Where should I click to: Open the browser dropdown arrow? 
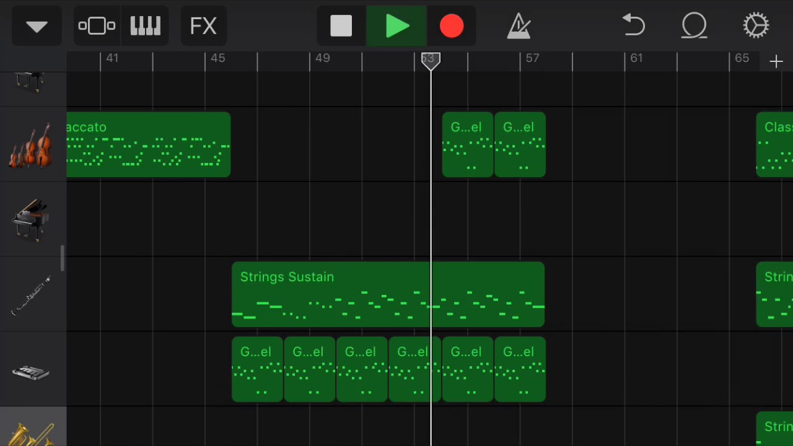click(x=37, y=26)
